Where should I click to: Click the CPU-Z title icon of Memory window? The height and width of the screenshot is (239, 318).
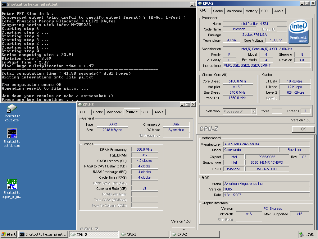point(80,105)
